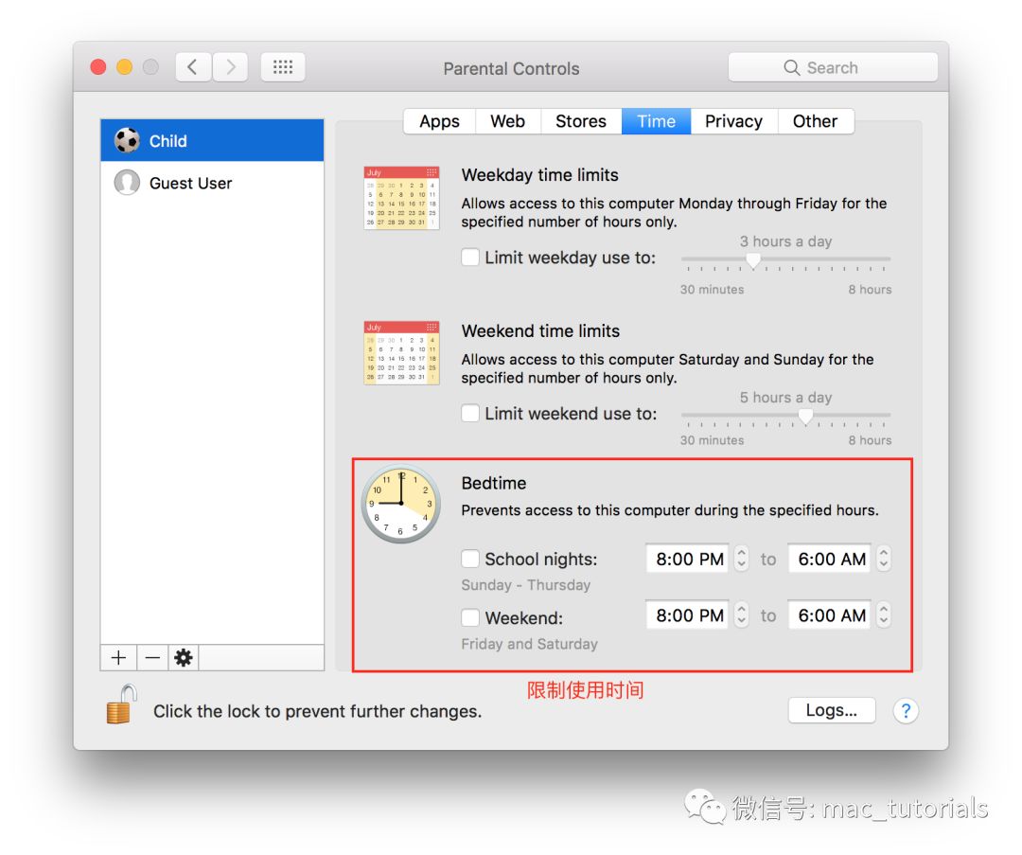
Task: Enable Limit weekday use checkbox
Action: pyautogui.click(x=470, y=257)
